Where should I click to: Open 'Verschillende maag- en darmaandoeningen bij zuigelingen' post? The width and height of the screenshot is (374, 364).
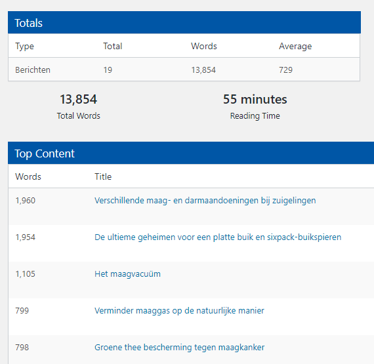tap(205, 201)
